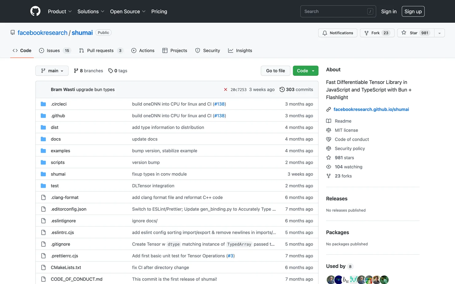
Task: Open the facebookresearch organization link
Action: click(x=43, y=33)
